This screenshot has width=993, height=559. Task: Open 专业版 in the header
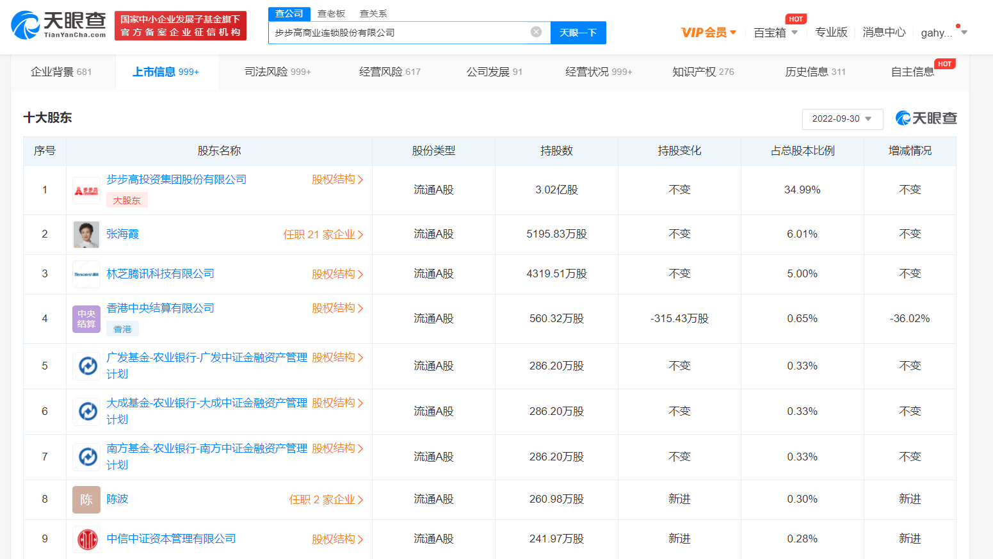click(831, 32)
